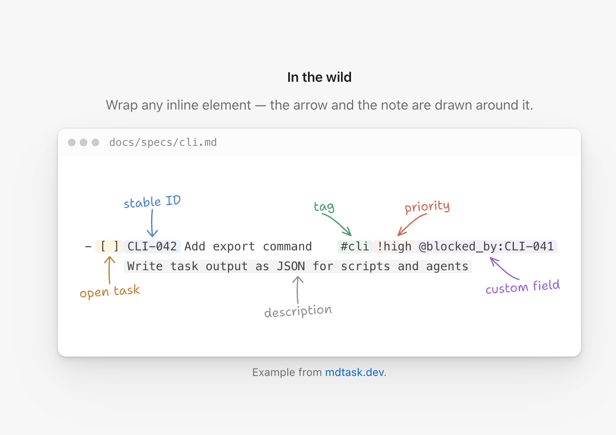This screenshot has width=616, height=435.
Task: Click the !high priority marker
Action: point(394,246)
